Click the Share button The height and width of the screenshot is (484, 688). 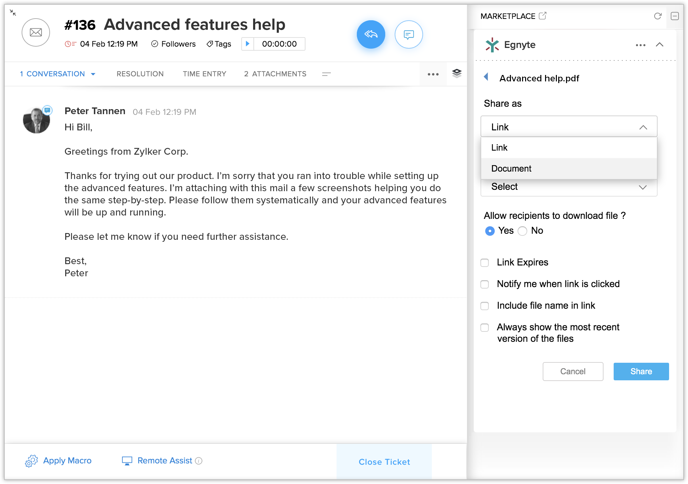tap(641, 372)
